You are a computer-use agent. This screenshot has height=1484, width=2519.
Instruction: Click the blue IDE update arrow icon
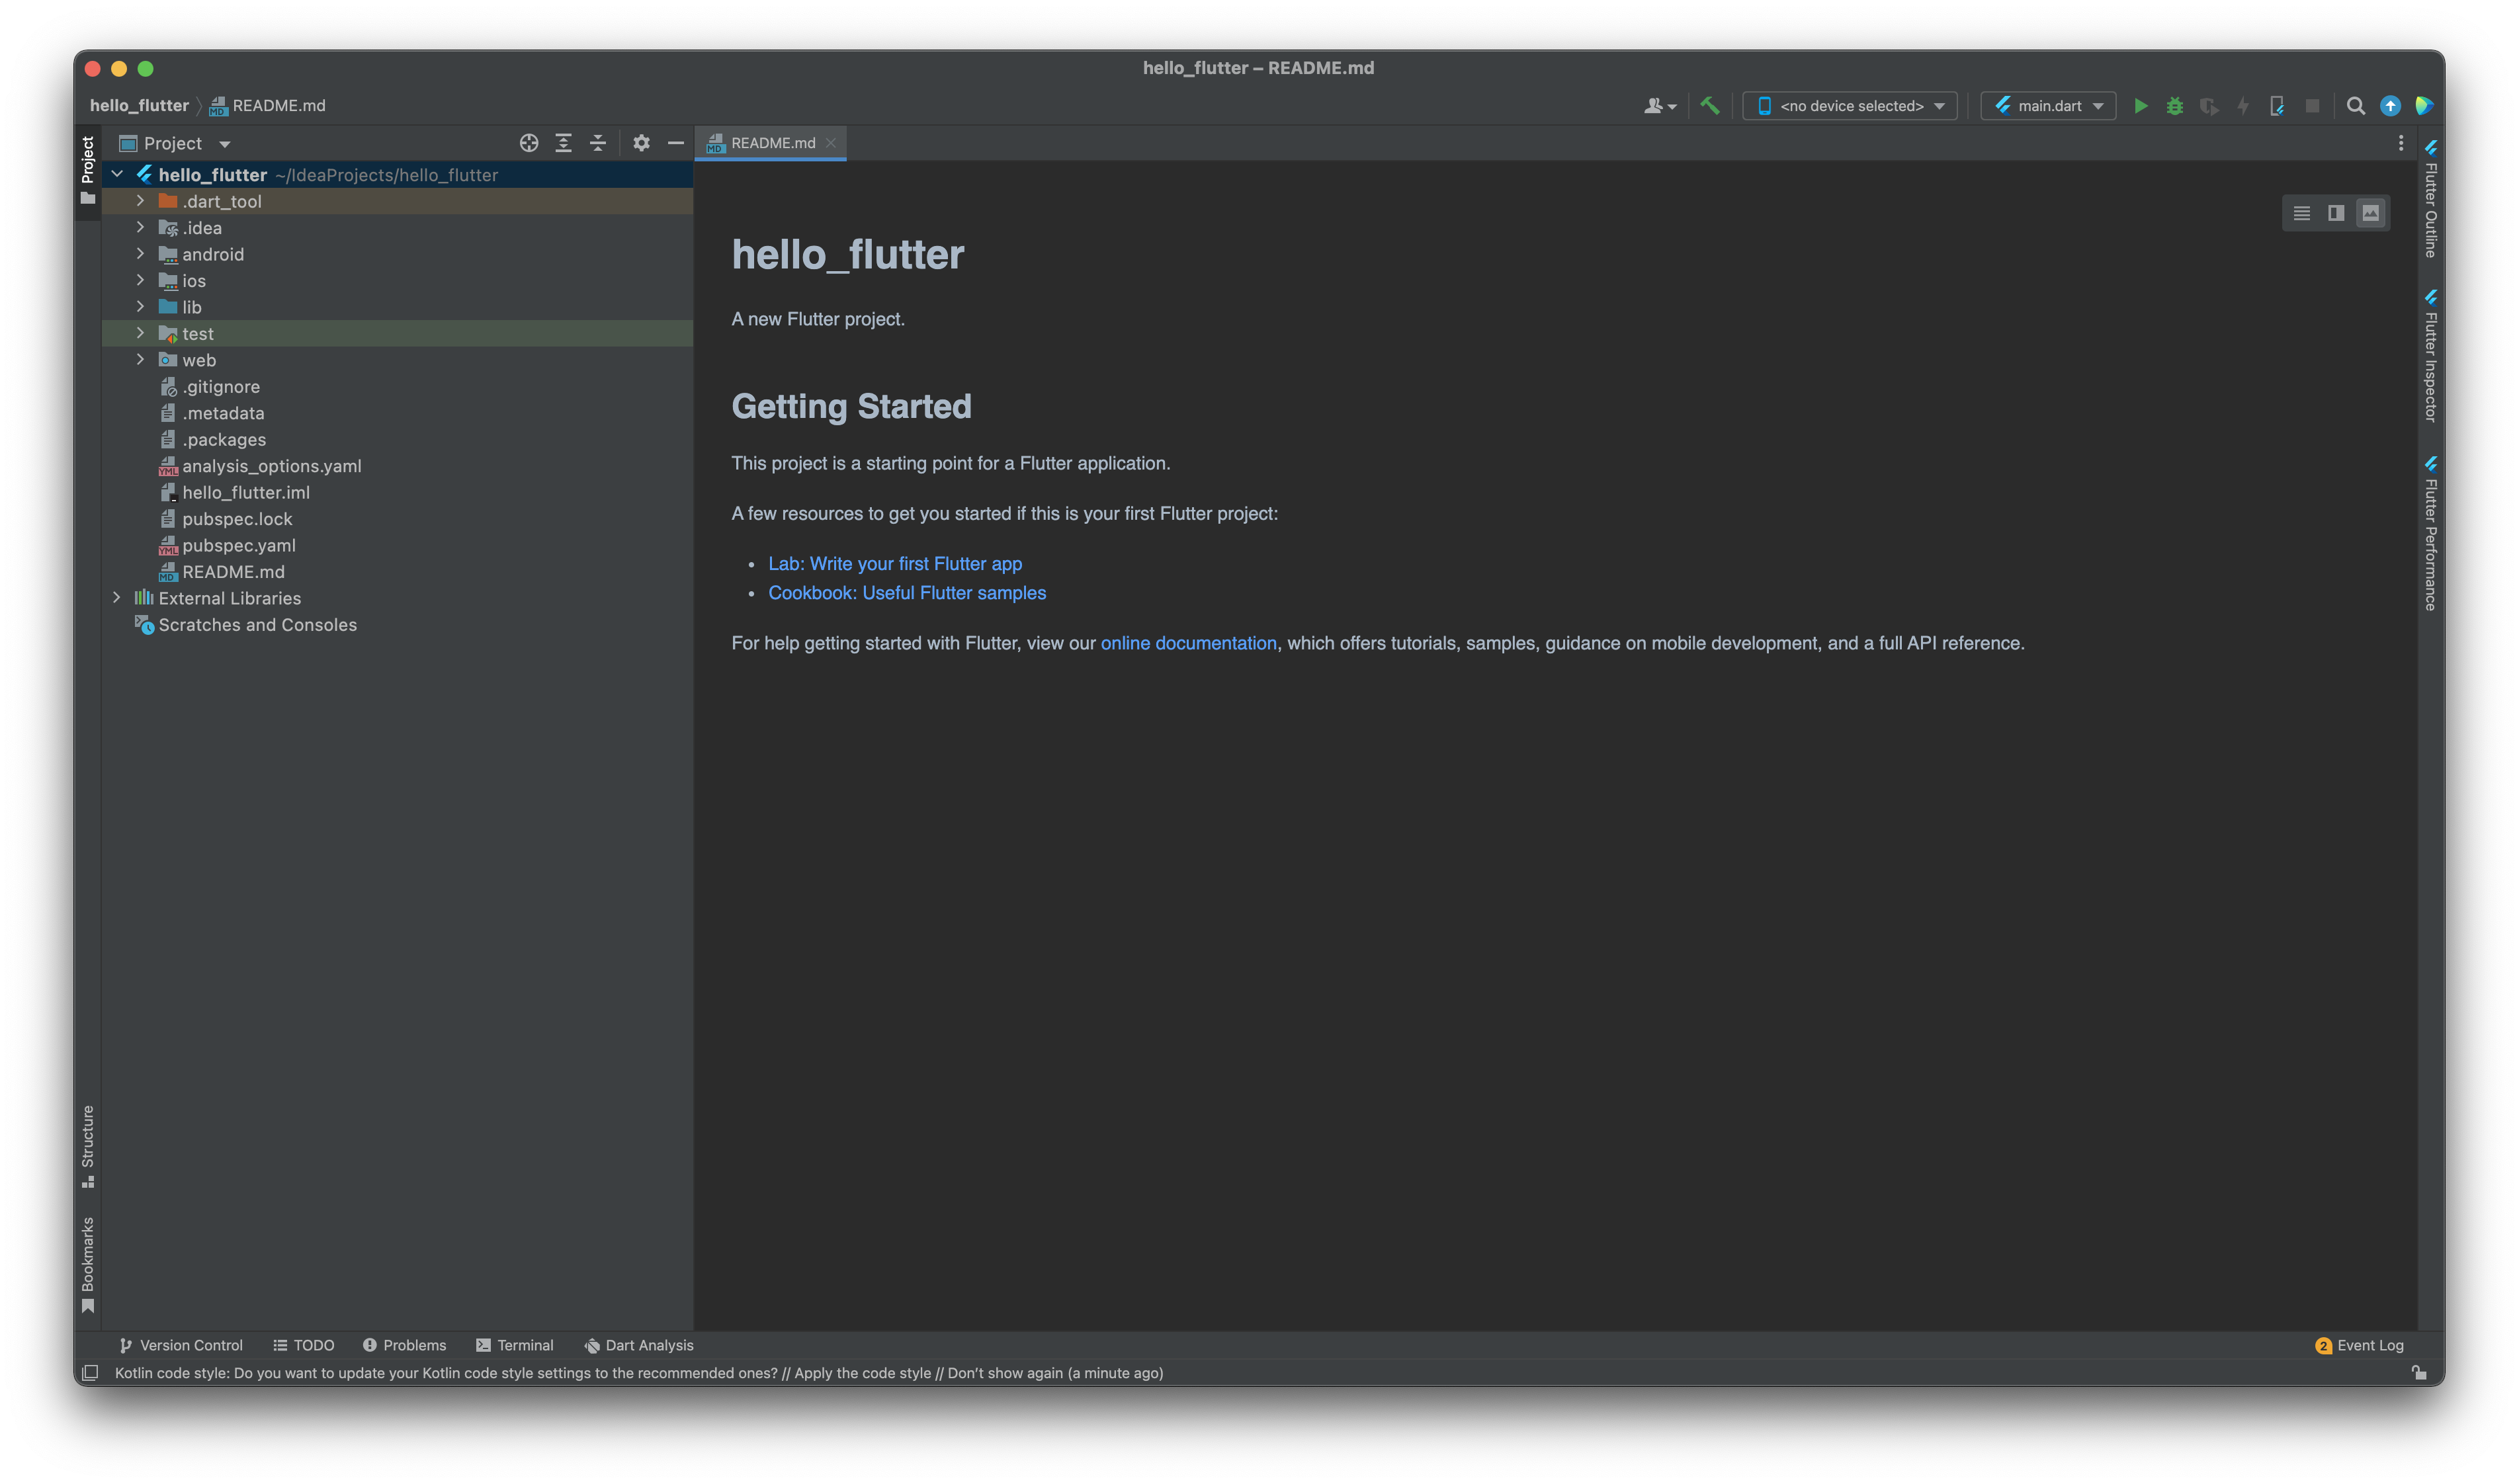(x=2390, y=106)
